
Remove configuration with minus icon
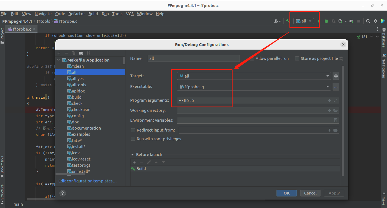[66, 53]
